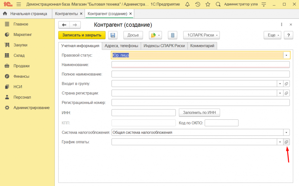Click the search magnifier icon
Image resolution: width=299 pixels, height=186 pixels.
coord(218,4)
